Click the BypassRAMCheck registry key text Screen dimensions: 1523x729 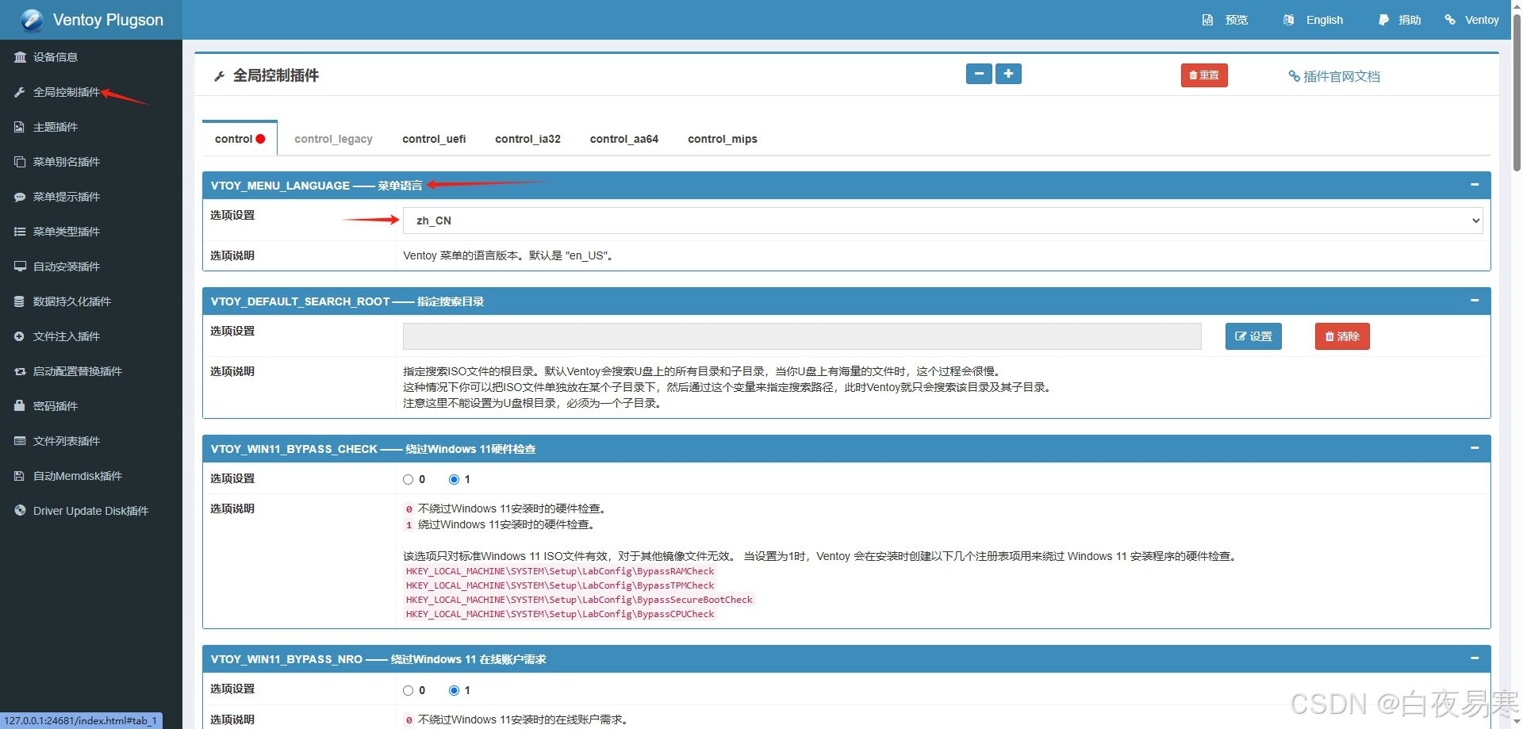560,571
